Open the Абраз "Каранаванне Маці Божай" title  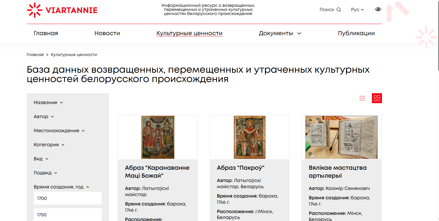[x=157, y=172]
